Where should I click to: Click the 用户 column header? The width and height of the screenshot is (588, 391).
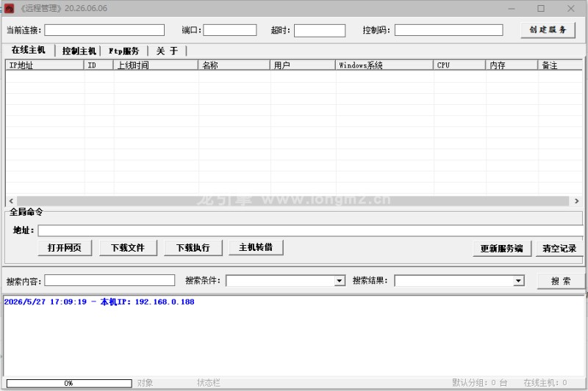[x=303, y=65]
